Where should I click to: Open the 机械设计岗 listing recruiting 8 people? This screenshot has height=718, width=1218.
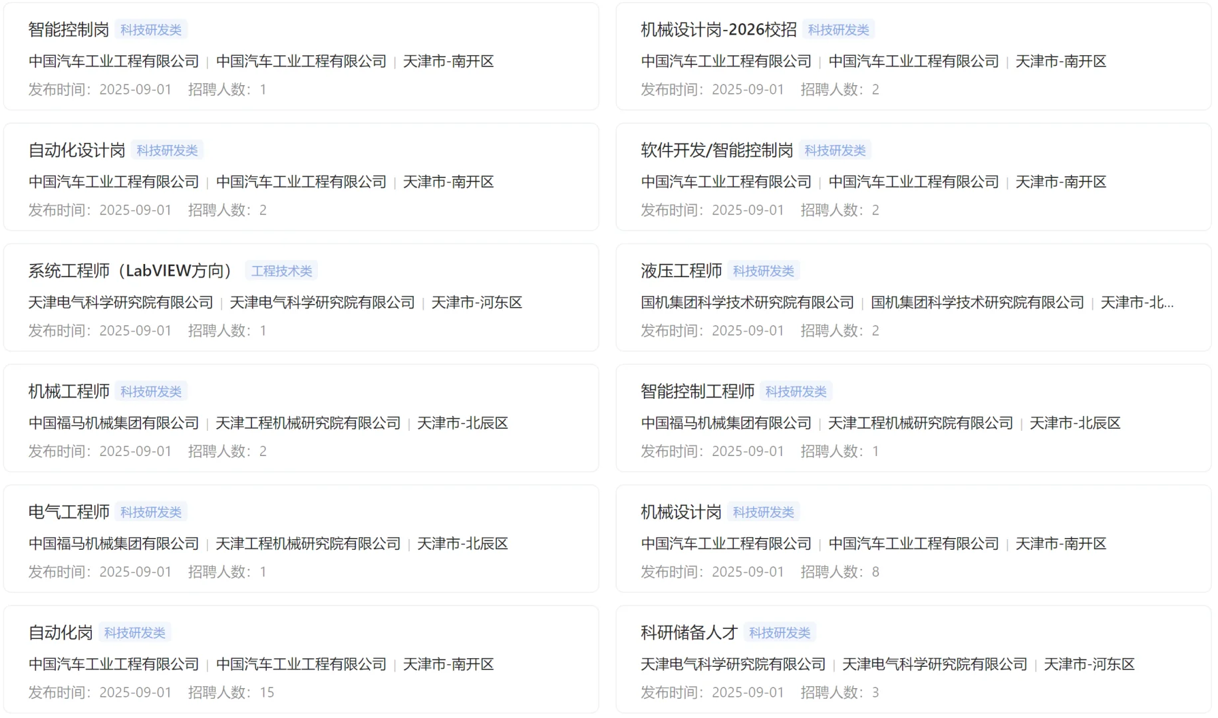coord(681,512)
